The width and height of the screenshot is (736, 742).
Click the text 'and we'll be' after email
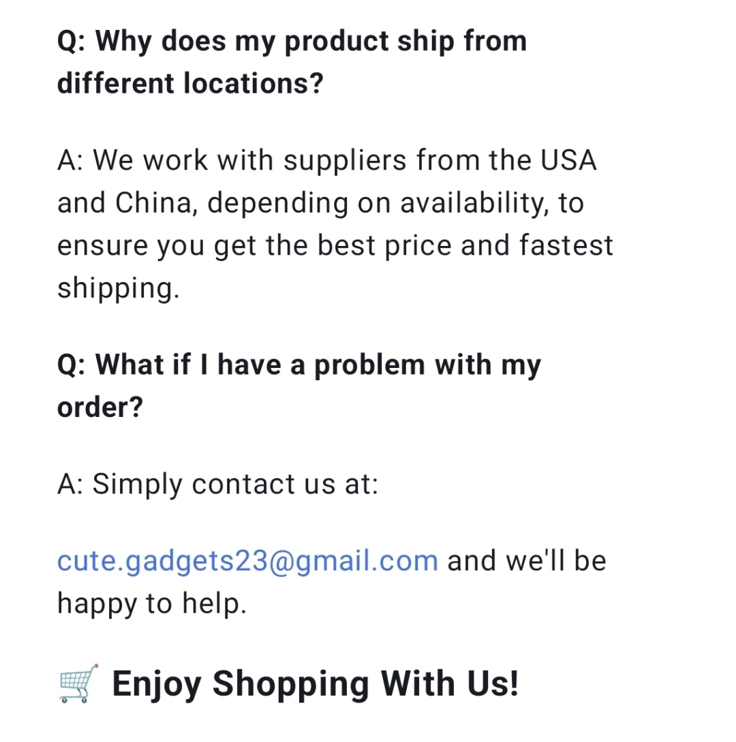[527, 561]
